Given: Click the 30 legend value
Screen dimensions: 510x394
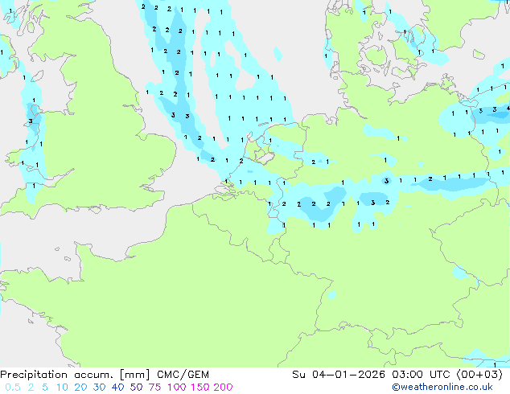Looking at the screenshot, I should tap(99, 388).
